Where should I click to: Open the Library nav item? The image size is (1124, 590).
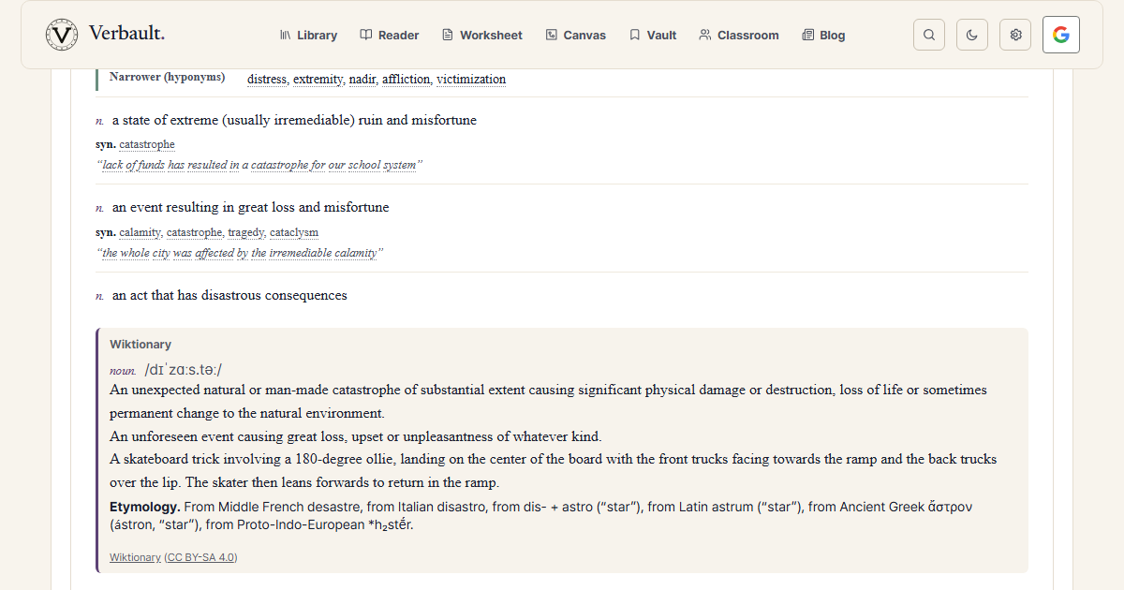[308, 35]
